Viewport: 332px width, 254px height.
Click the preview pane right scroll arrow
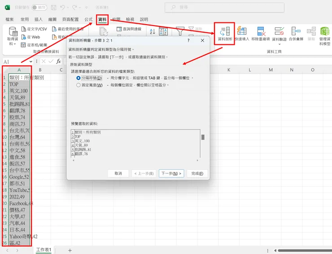point(197,160)
